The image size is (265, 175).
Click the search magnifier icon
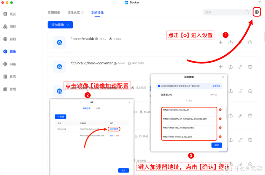click(247, 12)
